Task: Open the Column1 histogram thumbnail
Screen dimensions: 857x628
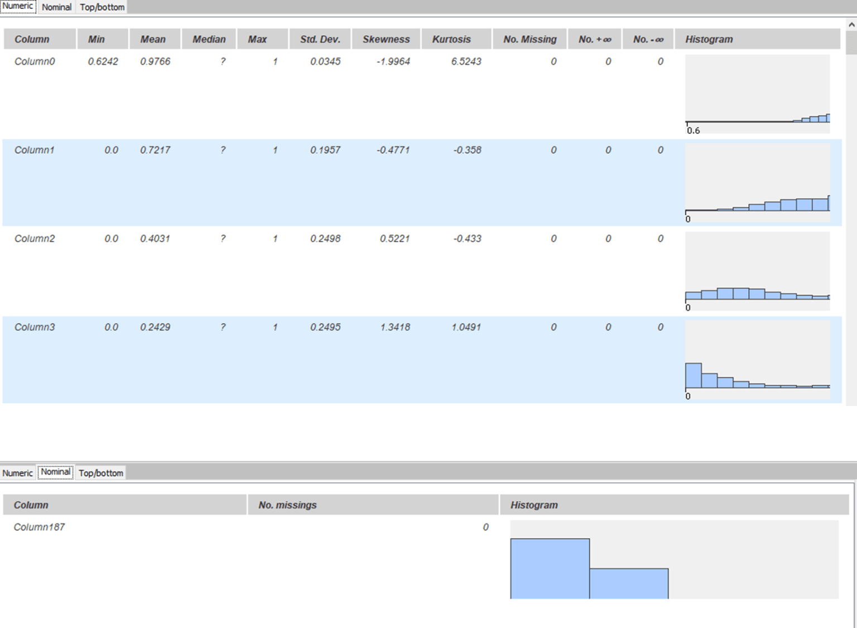Action: click(x=758, y=183)
